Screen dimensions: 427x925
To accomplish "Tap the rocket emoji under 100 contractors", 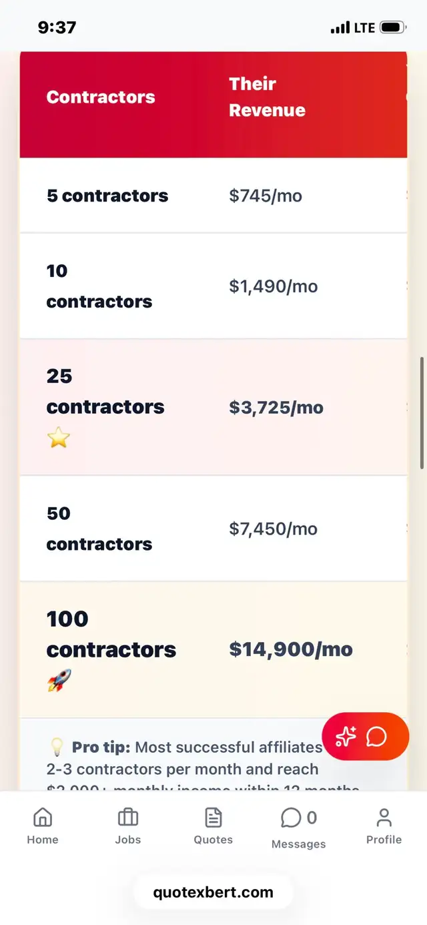I will [59, 681].
